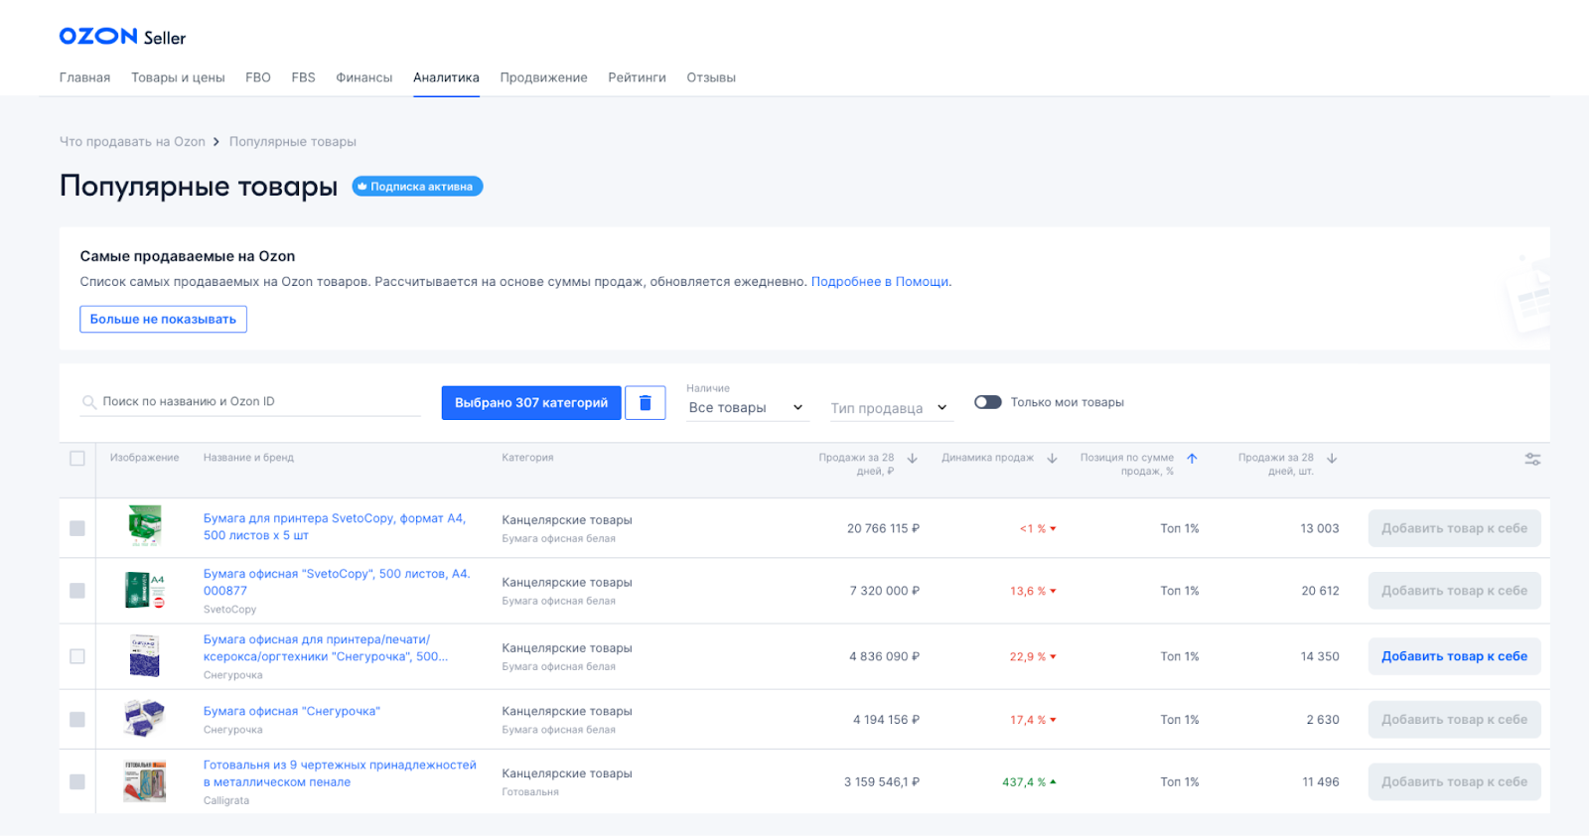The width and height of the screenshot is (1589, 836).
Task: Click the search by name and Ozon ID field
Action: [x=250, y=401]
